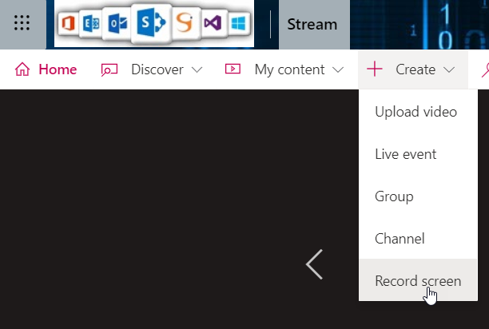
Task: Click the Exchange icon in banner
Action: point(92,24)
